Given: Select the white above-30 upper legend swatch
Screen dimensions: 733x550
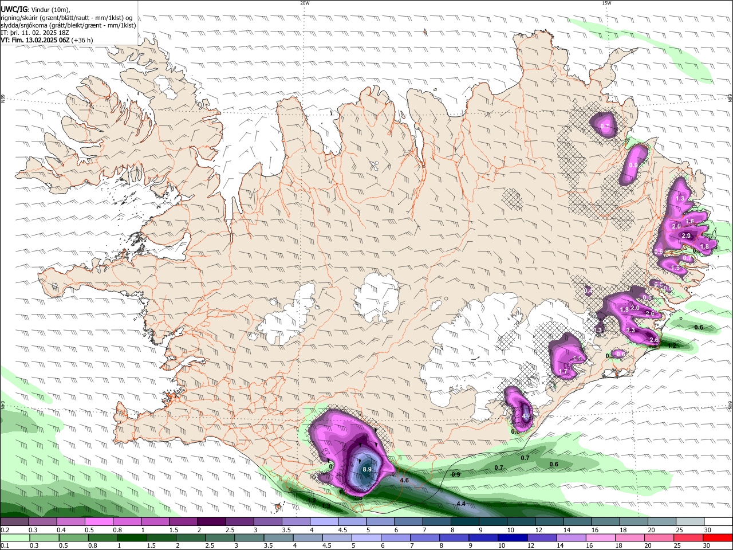Looking at the screenshot, I should (719, 522).
